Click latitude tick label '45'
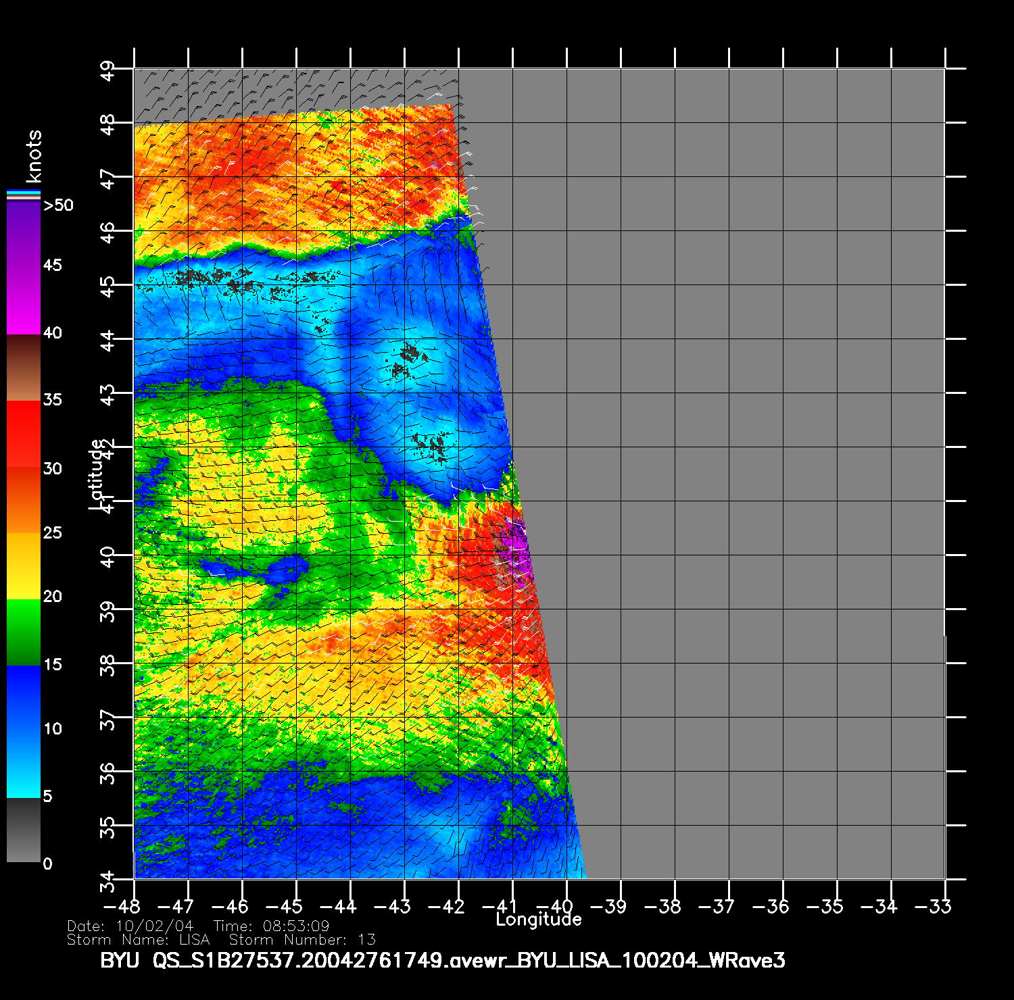 coord(107,287)
